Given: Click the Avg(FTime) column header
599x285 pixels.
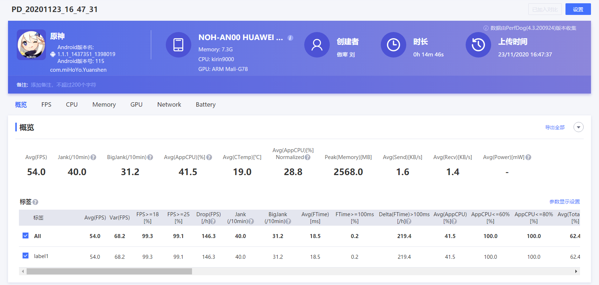Looking at the screenshot, I should (315, 218).
